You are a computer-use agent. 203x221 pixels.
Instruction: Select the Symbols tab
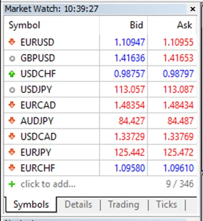click(x=31, y=204)
